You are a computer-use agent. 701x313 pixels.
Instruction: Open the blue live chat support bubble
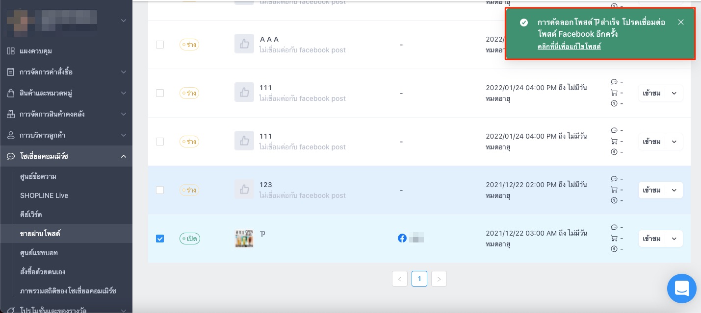pos(682,289)
